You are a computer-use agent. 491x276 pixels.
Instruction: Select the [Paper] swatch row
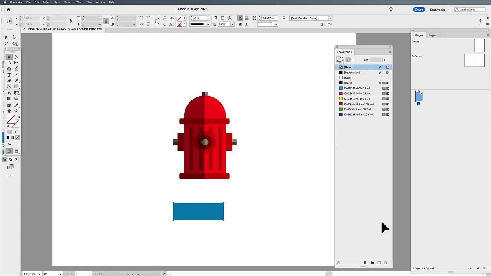(x=364, y=78)
